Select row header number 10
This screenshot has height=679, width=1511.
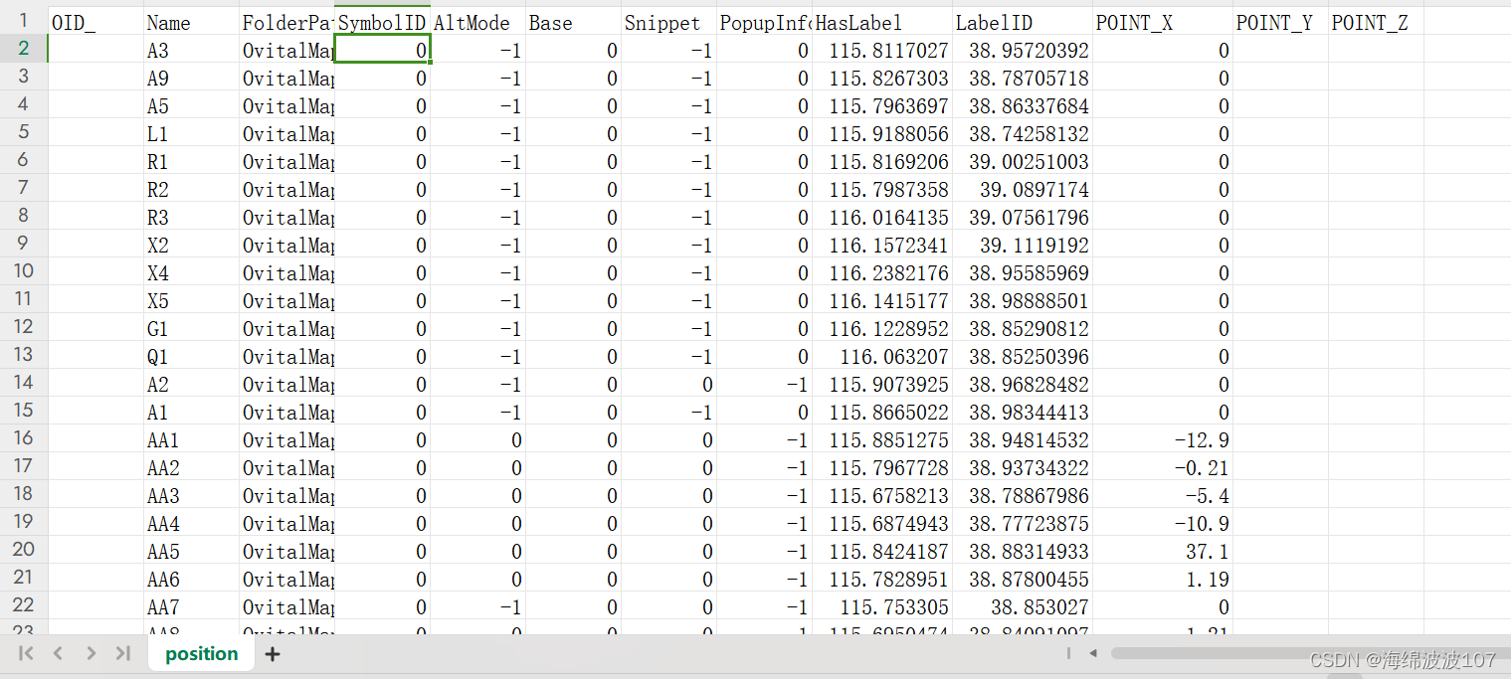[24, 271]
